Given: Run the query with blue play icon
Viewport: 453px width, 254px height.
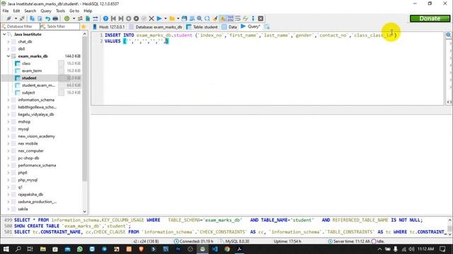Looking at the screenshot, I should point(159,18).
